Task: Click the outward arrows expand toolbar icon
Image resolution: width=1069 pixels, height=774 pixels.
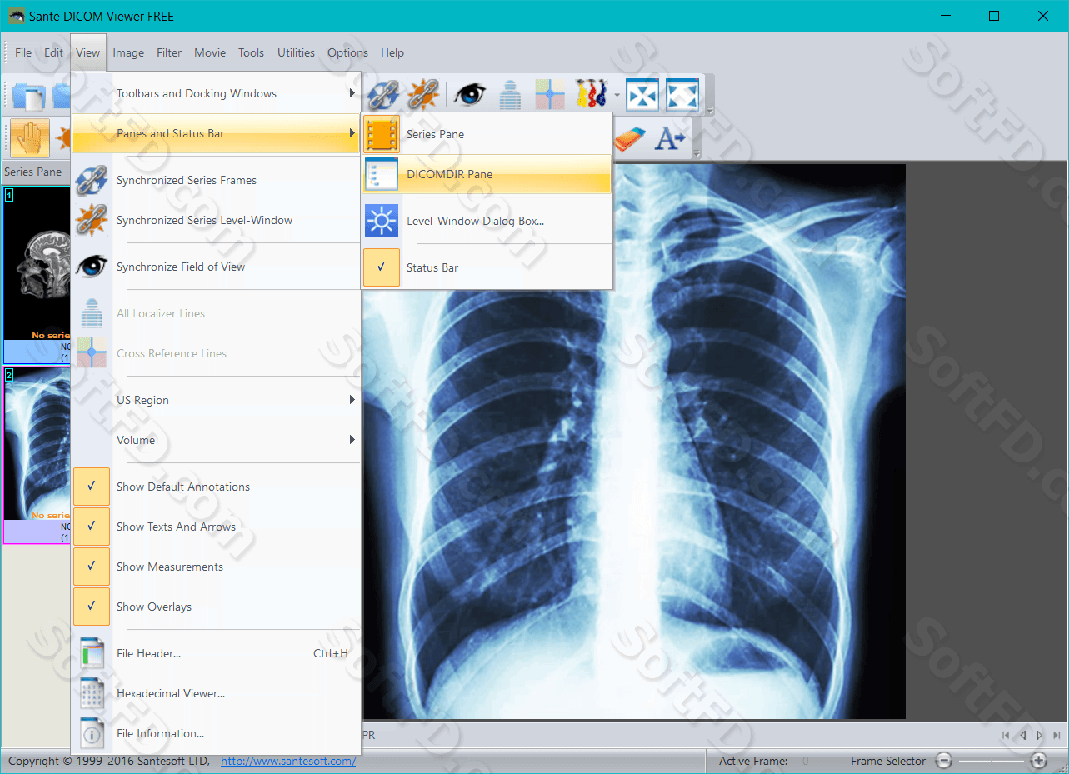Action: click(682, 94)
